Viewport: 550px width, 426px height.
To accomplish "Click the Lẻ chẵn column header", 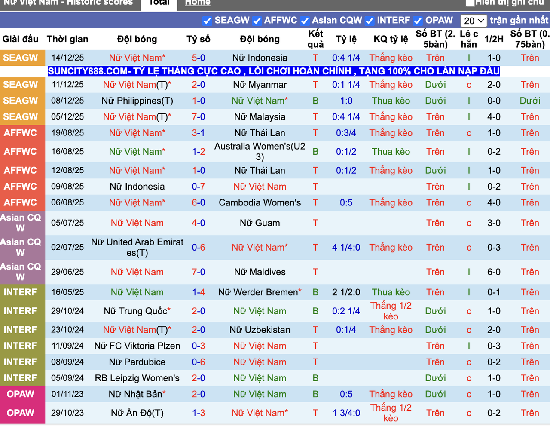I will pyautogui.click(x=469, y=39).
